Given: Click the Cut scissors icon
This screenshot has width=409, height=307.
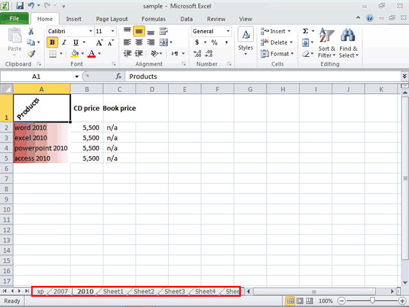Looking at the screenshot, I should (31, 31).
